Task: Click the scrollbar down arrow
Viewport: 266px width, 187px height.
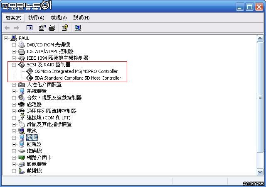Action: 260,172
